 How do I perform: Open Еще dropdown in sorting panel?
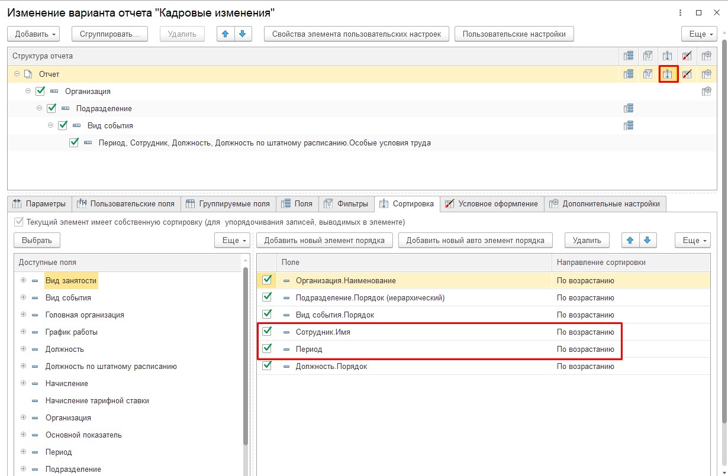click(692, 240)
